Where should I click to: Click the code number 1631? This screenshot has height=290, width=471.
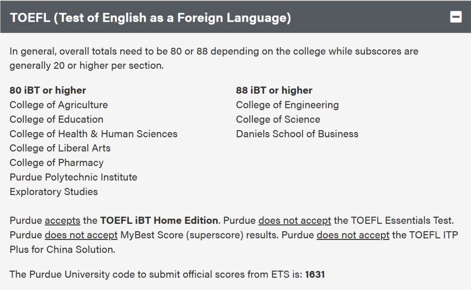point(315,274)
